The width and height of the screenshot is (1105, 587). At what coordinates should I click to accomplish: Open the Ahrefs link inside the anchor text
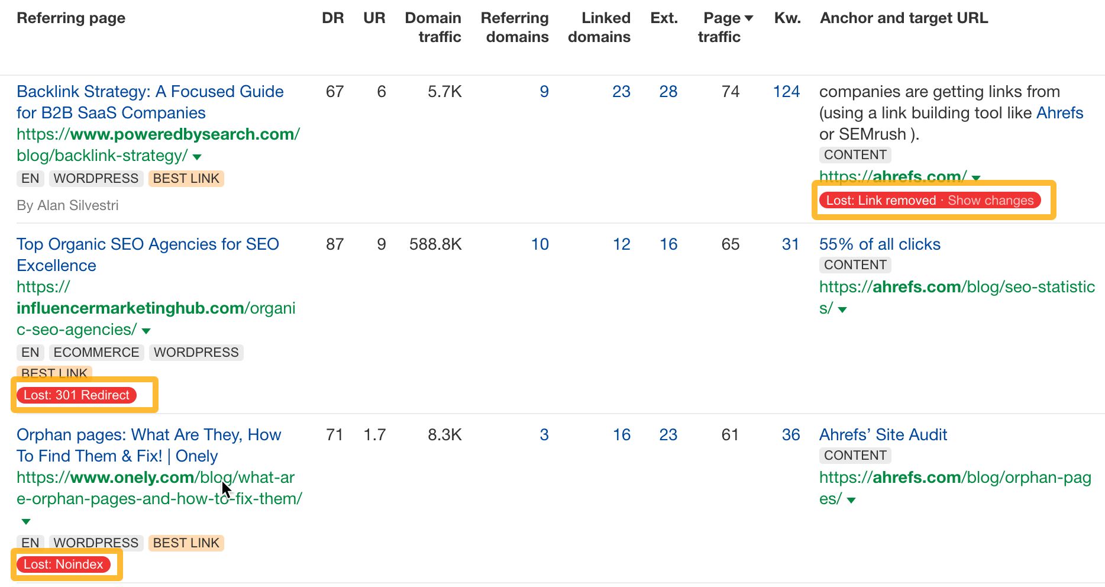[x=1059, y=112]
